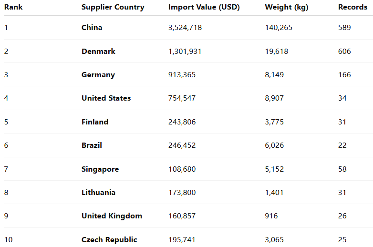Select the China country cell
The height and width of the screenshot is (247, 373).
tap(92, 28)
